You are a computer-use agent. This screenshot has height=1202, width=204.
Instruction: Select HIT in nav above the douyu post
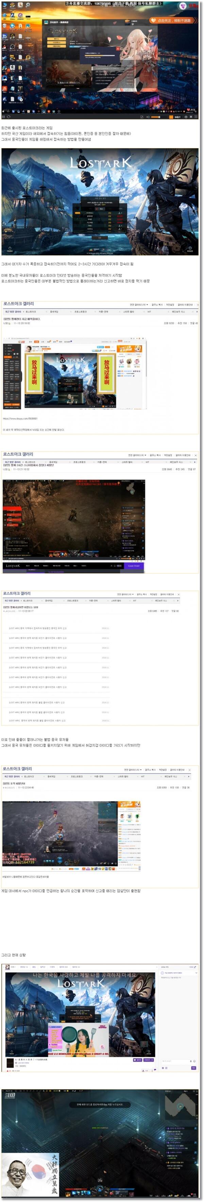[149, 312]
